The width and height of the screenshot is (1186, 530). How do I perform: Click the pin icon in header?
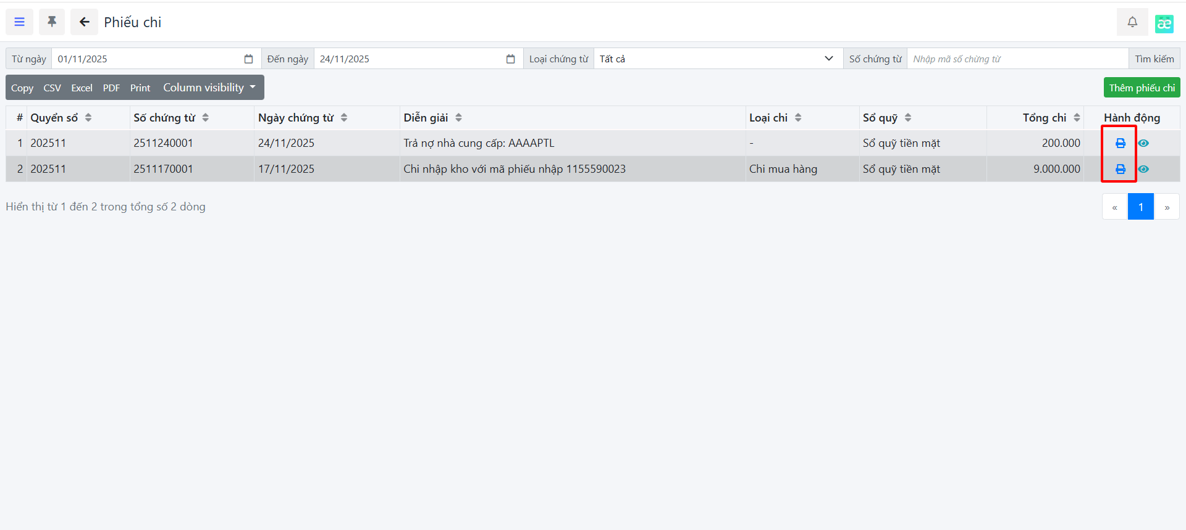[x=52, y=22]
